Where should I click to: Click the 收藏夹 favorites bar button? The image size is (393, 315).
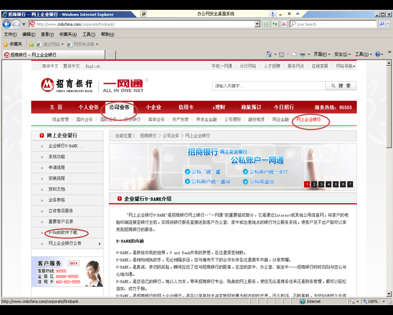[13, 44]
